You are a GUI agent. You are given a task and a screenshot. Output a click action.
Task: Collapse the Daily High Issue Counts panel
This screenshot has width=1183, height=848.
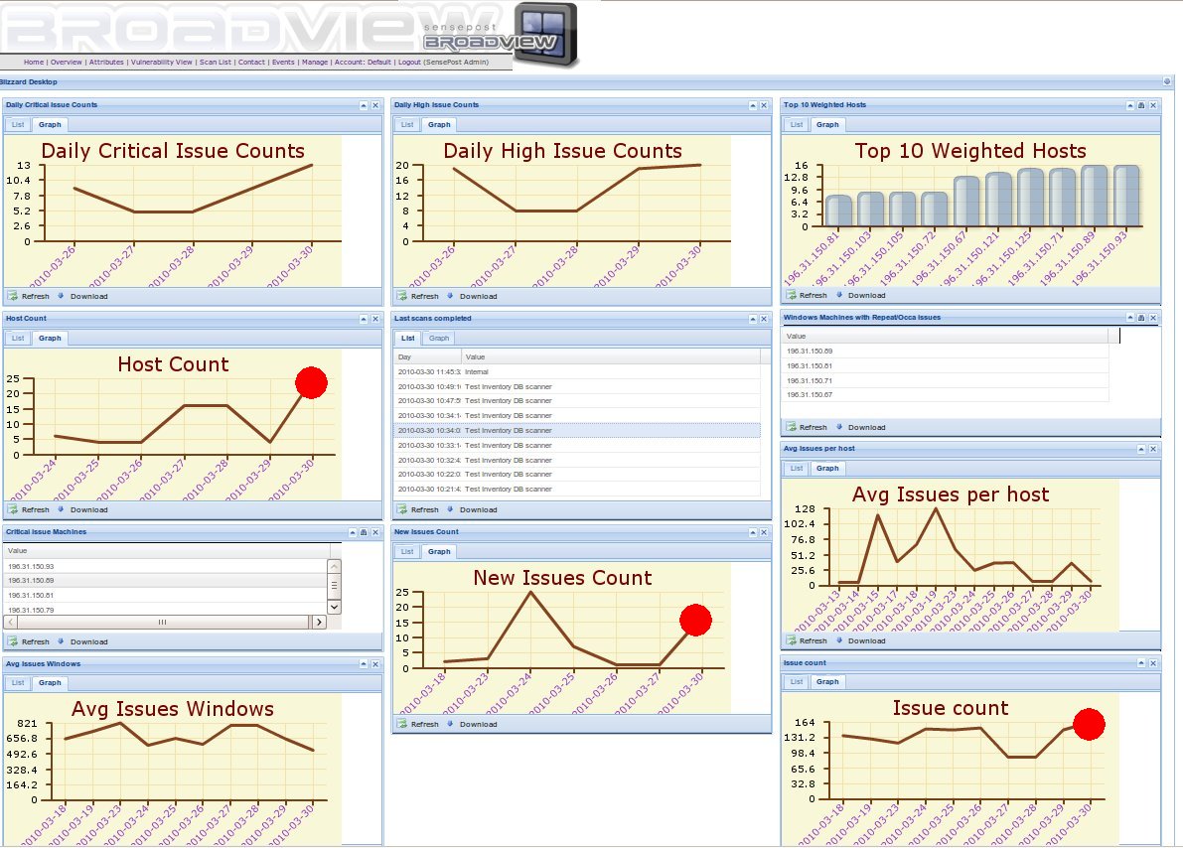tap(753, 104)
